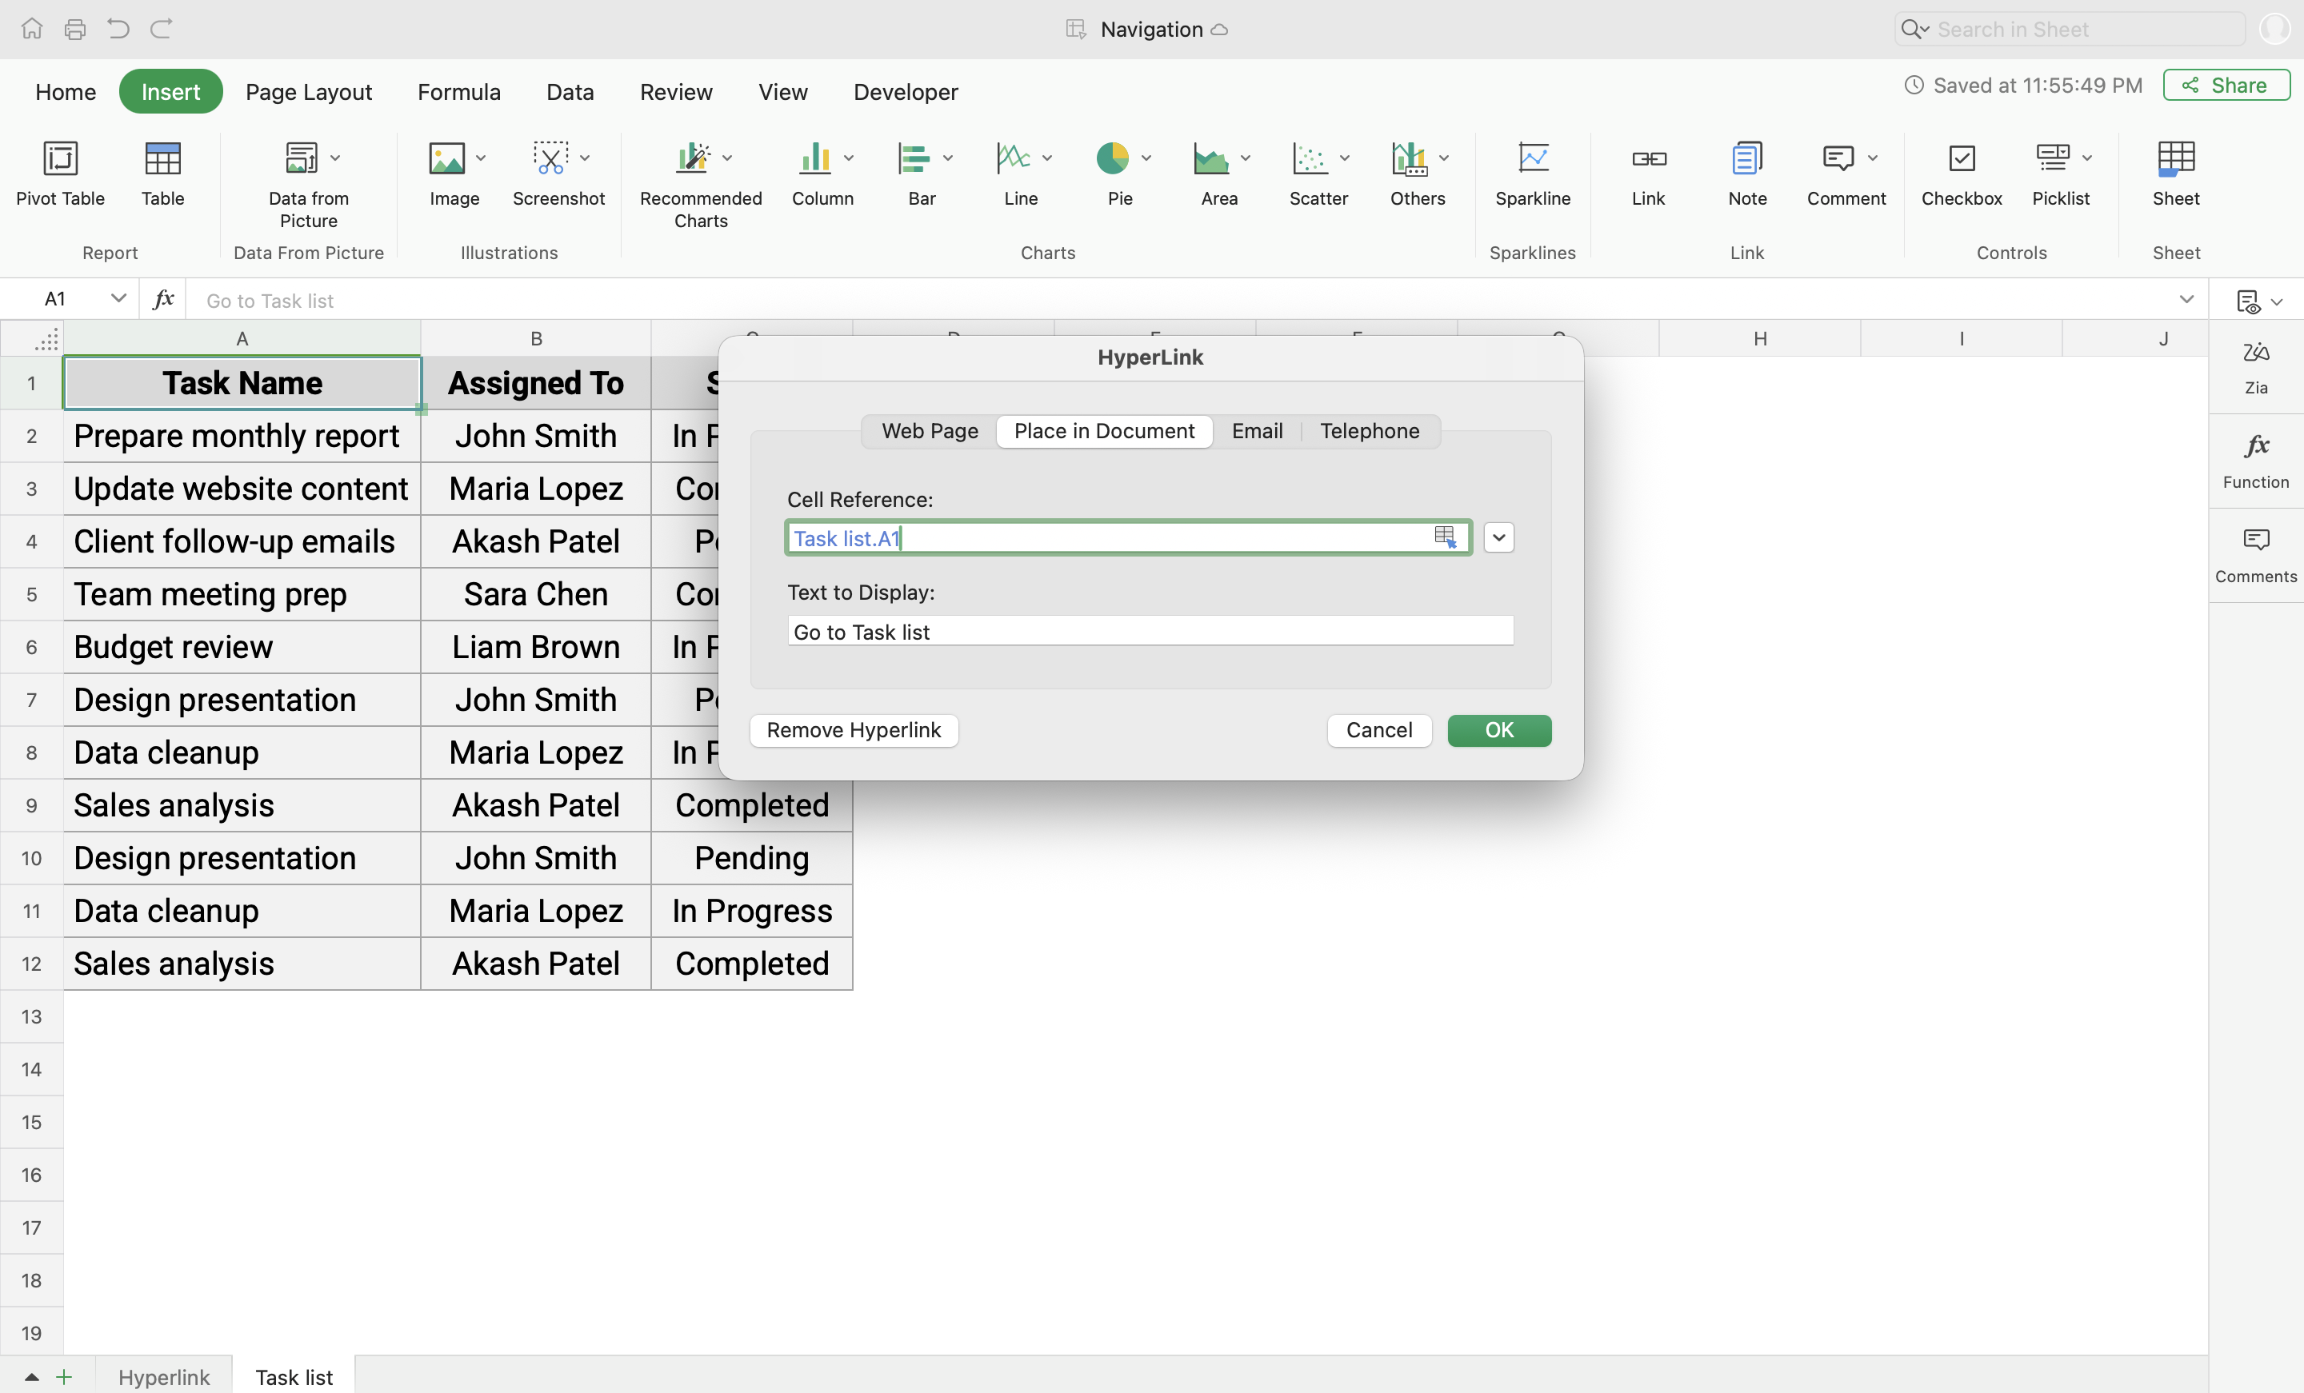Insert a Sparkline from the ribbon
This screenshot has height=1393, width=2304.
tap(1532, 159)
